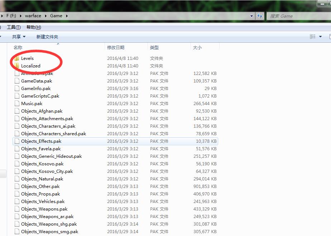Open the address bar history dropdown
The width and height of the screenshot is (331, 236).
(x=251, y=16)
